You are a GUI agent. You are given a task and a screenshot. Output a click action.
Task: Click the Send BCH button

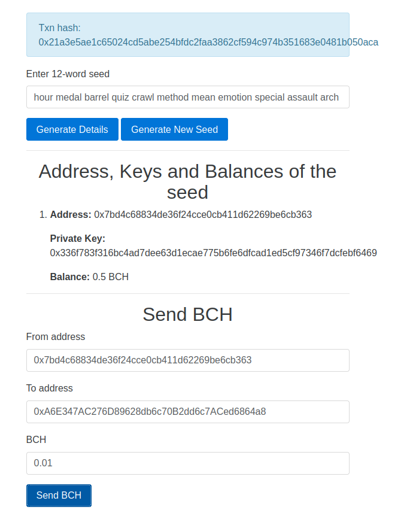click(59, 495)
